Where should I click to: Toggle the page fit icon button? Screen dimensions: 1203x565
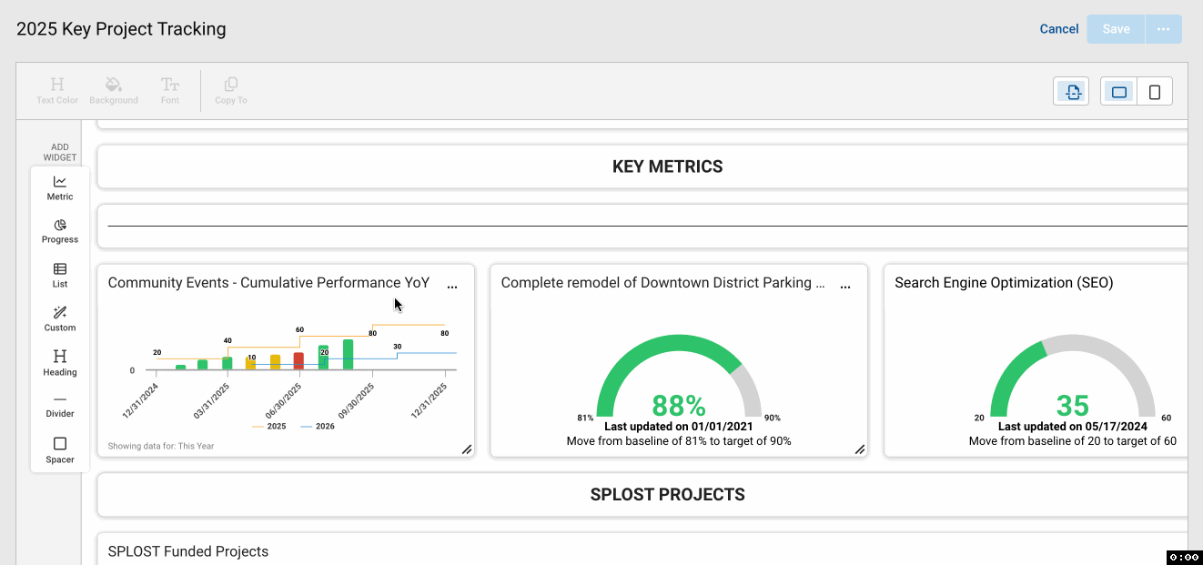tap(1072, 92)
